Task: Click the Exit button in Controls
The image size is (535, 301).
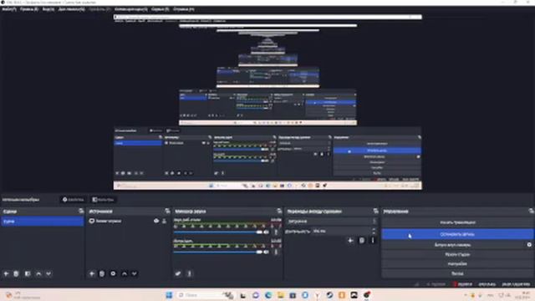Action: (x=457, y=273)
